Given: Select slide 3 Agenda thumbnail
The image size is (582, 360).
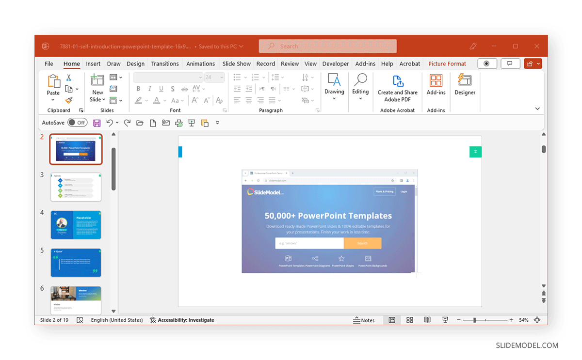Looking at the screenshot, I should pyautogui.click(x=76, y=187).
